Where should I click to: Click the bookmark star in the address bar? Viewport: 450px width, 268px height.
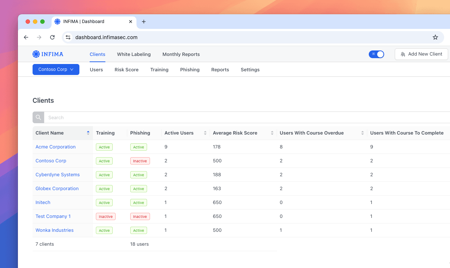pos(435,37)
